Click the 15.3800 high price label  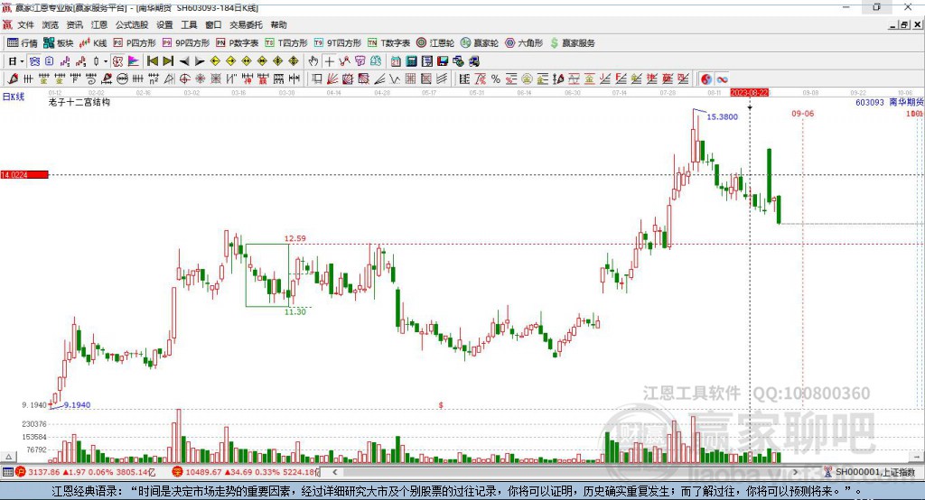tap(722, 116)
